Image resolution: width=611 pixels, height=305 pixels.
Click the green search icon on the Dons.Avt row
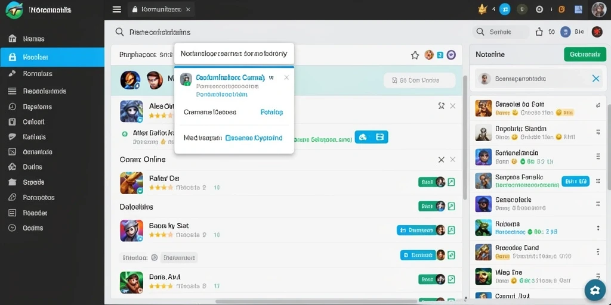pos(451,279)
